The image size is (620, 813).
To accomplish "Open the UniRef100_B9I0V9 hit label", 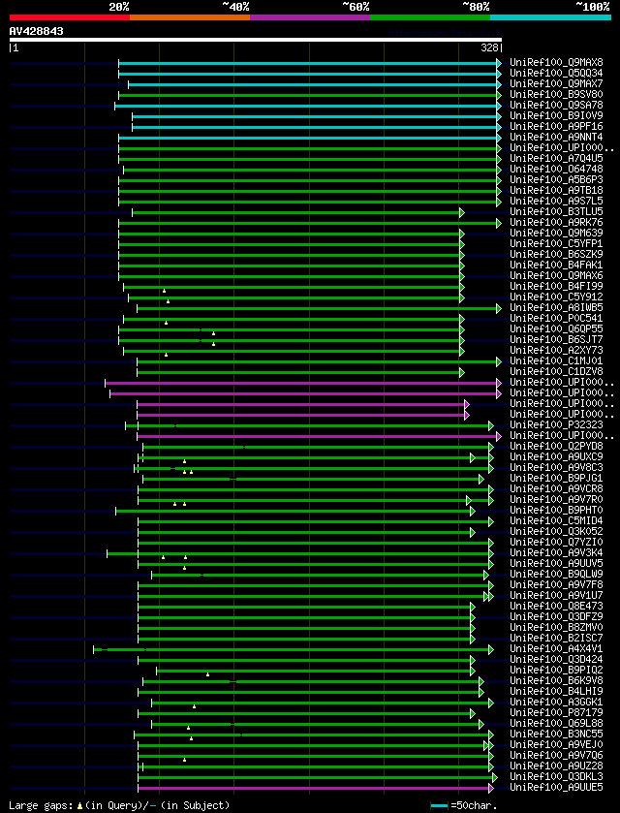I will [x=556, y=115].
